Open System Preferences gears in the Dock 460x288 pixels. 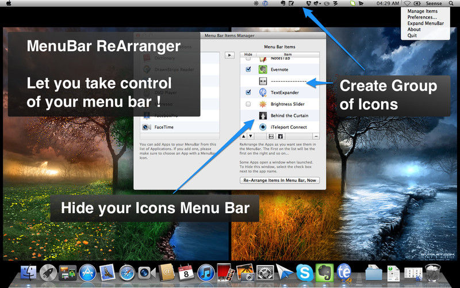point(265,272)
